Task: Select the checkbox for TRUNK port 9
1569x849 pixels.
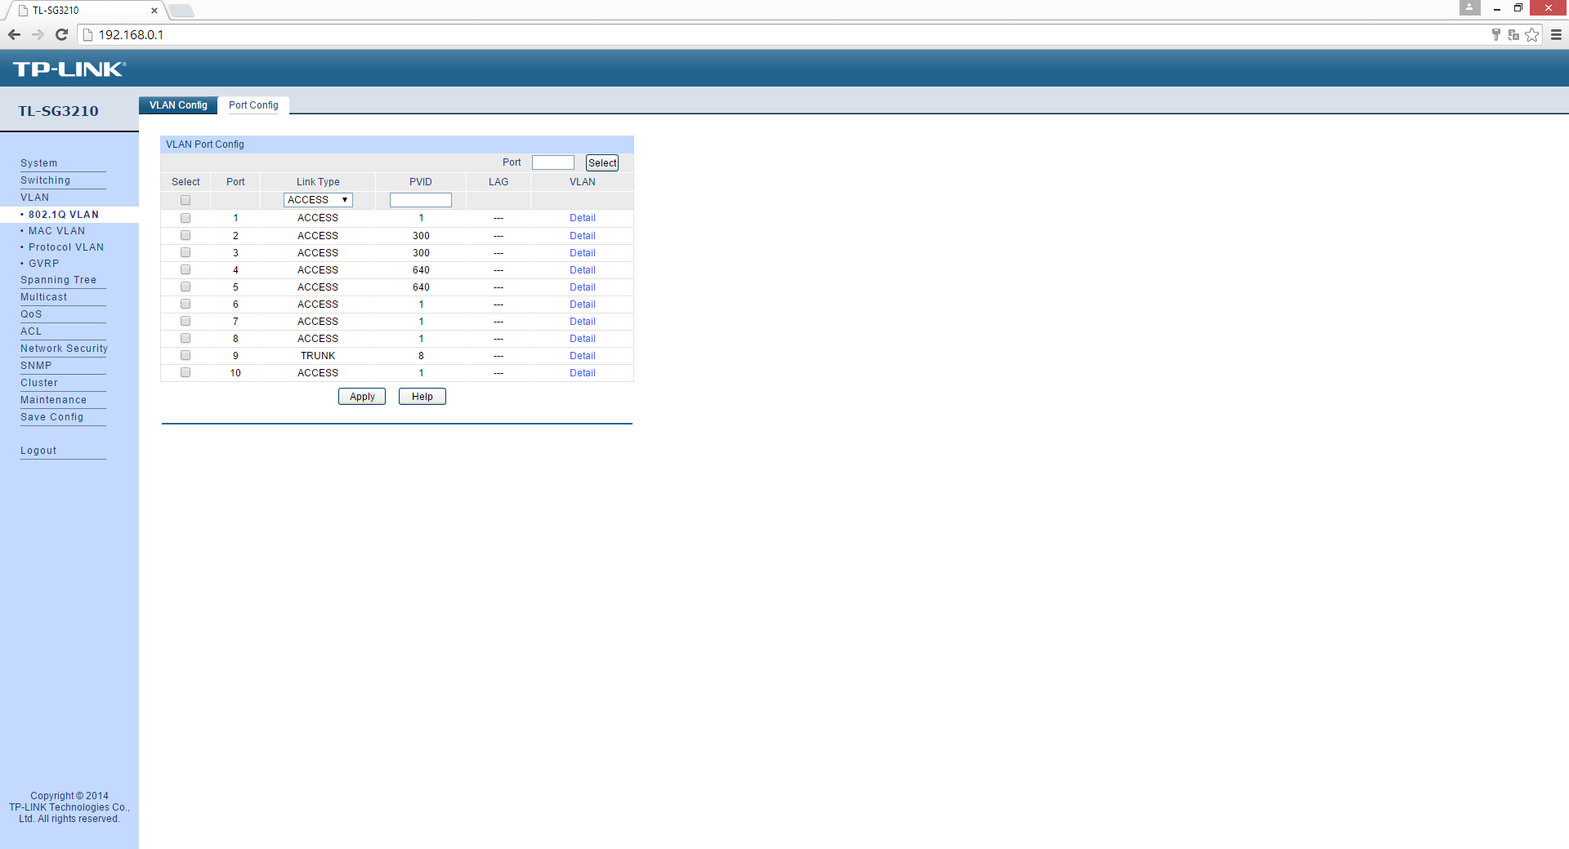Action: (186, 356)
